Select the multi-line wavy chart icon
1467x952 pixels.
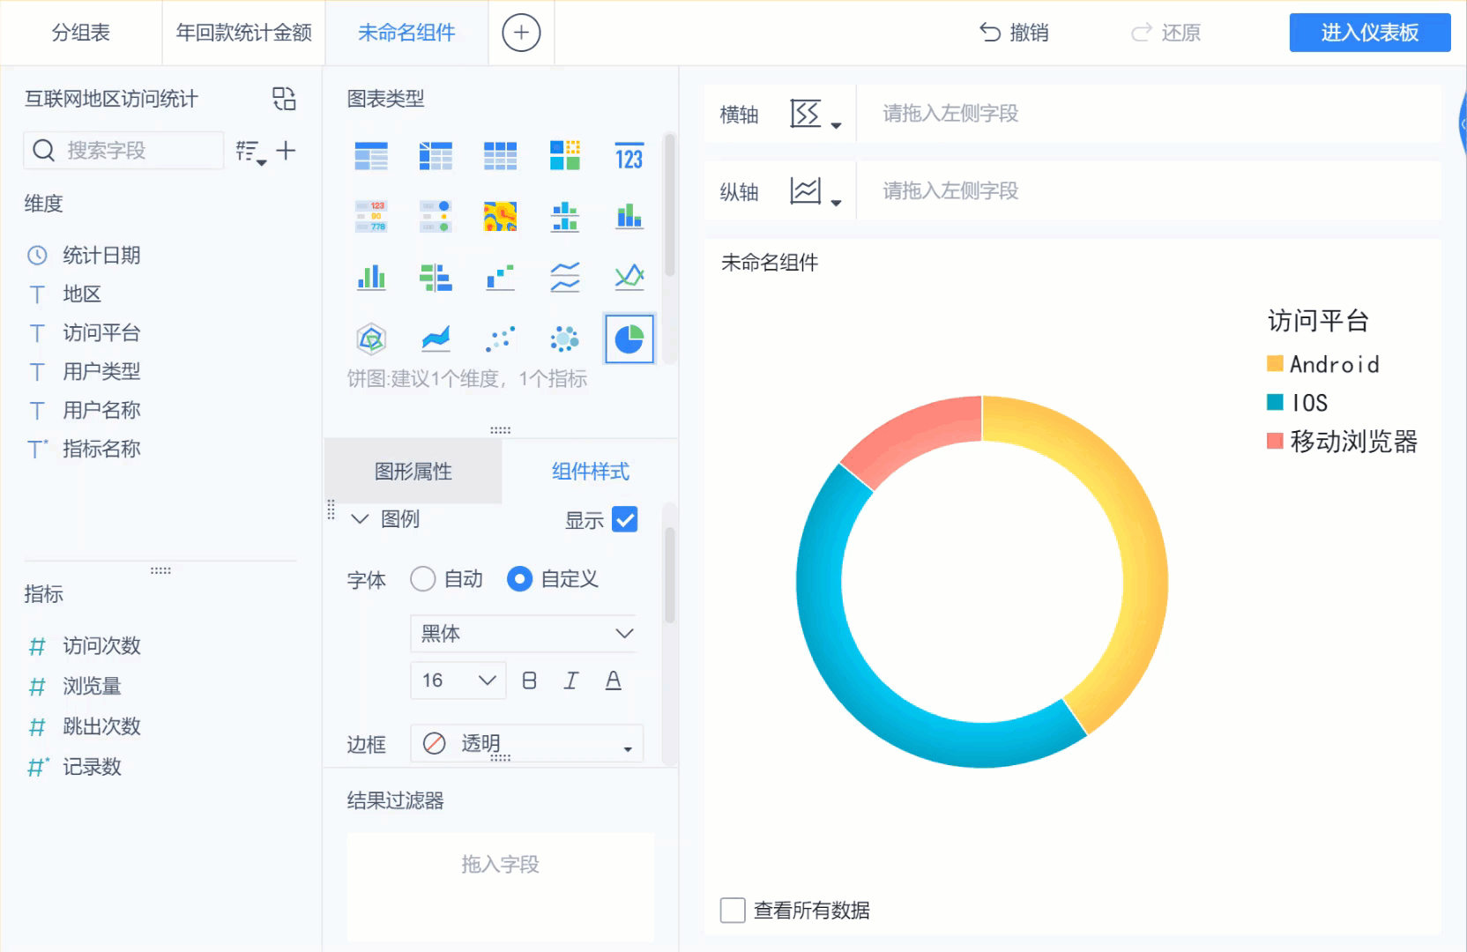564,278
